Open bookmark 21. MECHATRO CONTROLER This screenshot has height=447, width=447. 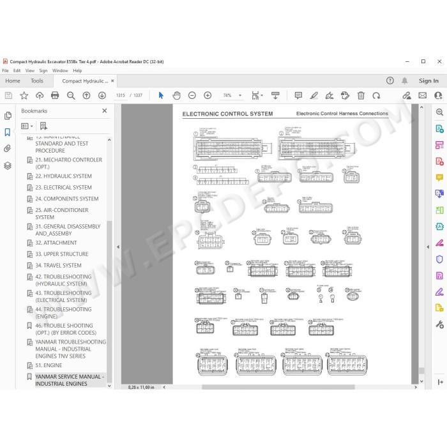(x=69, y=163)
